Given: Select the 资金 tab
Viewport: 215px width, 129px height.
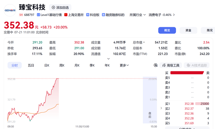Looking at the screenshot, I should (188, 30).
